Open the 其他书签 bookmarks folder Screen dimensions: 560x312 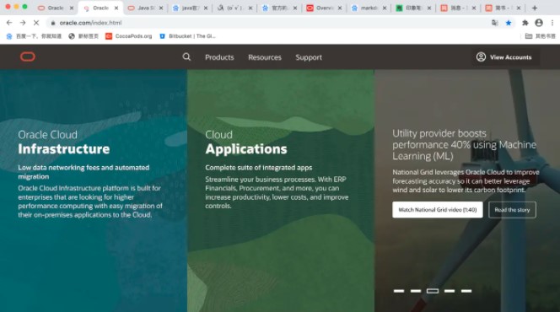(x=541, y=36)
